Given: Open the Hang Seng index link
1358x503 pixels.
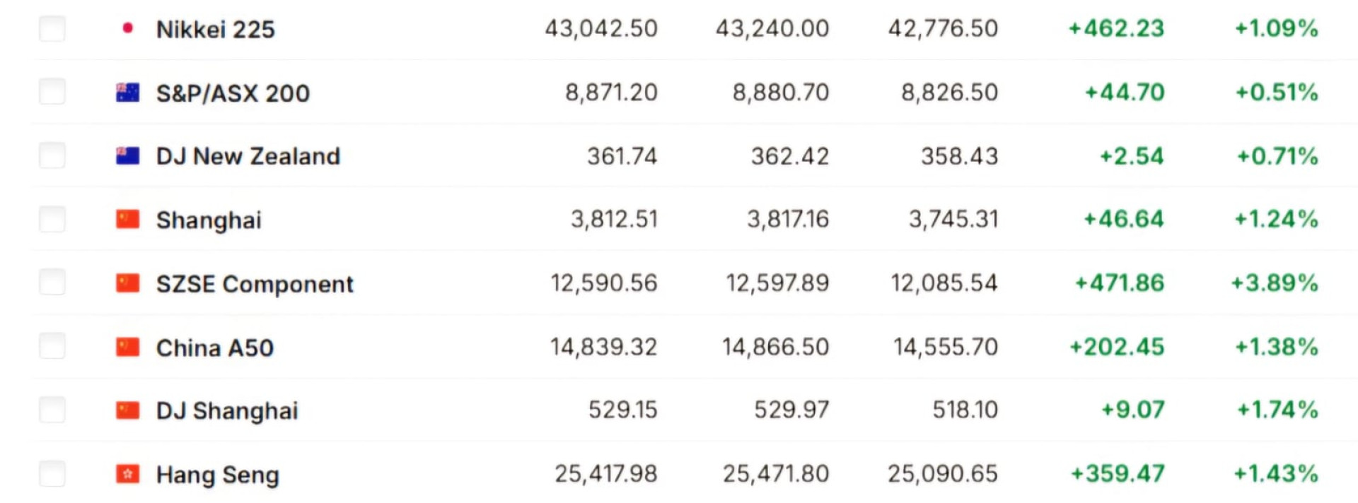Looking at the screenshot, I should 217,475.
